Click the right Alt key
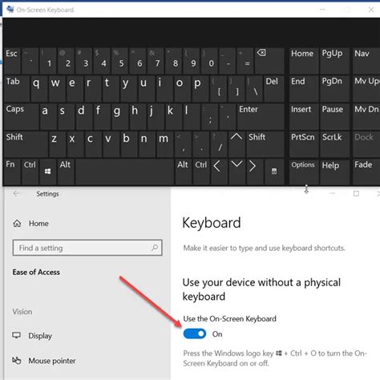380x380 pixels. (183, 172)
